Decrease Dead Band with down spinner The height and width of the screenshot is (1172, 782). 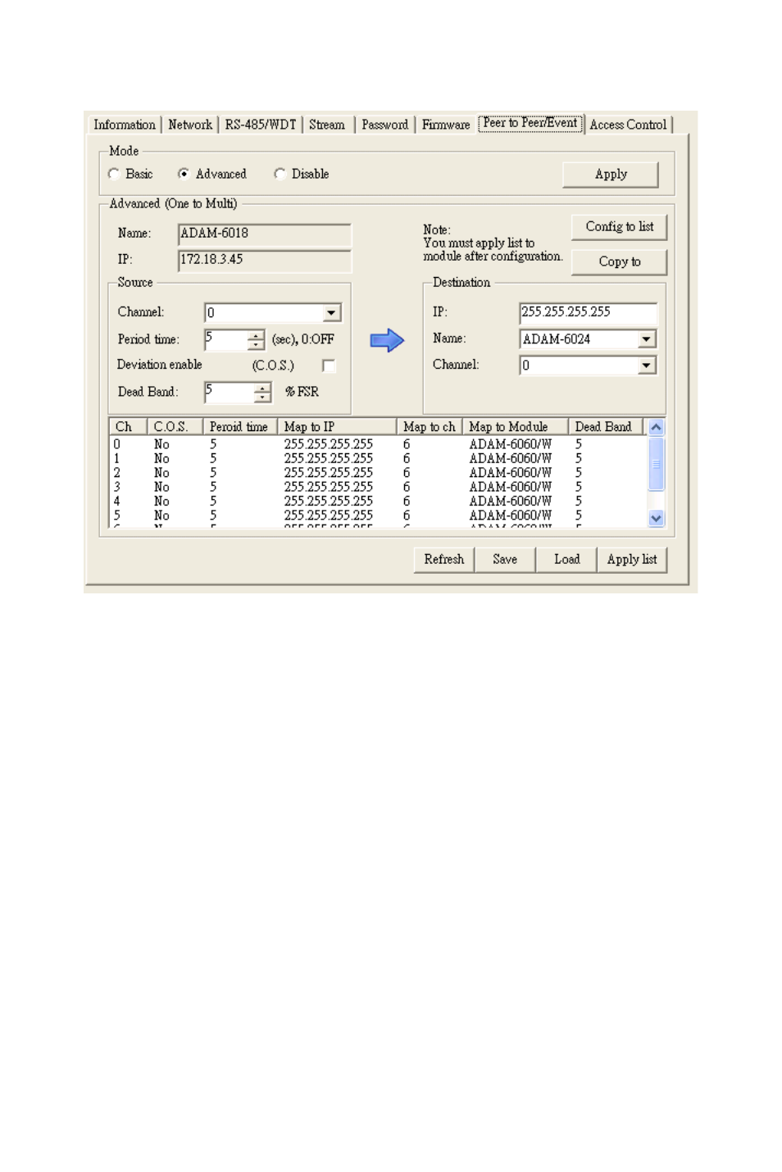pyautogui.click(x=262, y=398)
